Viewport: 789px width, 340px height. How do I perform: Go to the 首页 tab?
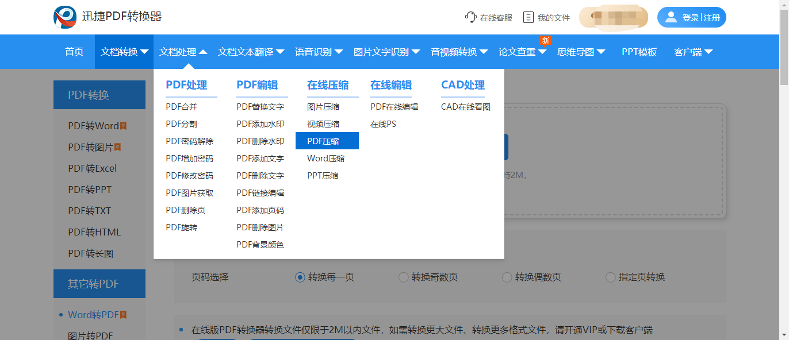[74, 52]
